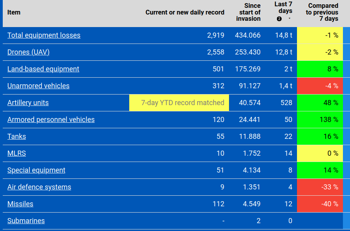Click the -33 % air defence change cell

point(320,187)
